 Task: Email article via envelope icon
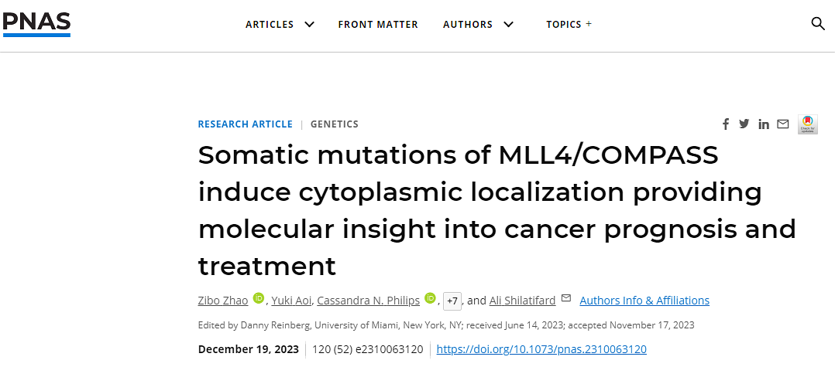coord(783,124)
